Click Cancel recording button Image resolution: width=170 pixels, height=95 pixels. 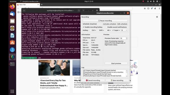93,80
